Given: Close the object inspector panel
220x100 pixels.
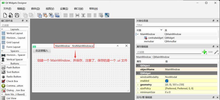Looking at the screenshot, I should 217,21.
